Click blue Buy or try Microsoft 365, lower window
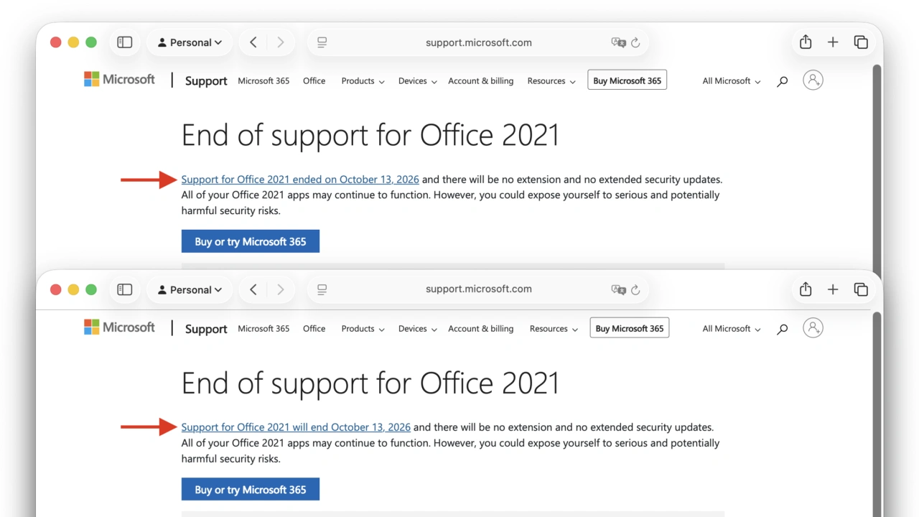The height and width of the screenshot is (517, 919). point(251,490)
